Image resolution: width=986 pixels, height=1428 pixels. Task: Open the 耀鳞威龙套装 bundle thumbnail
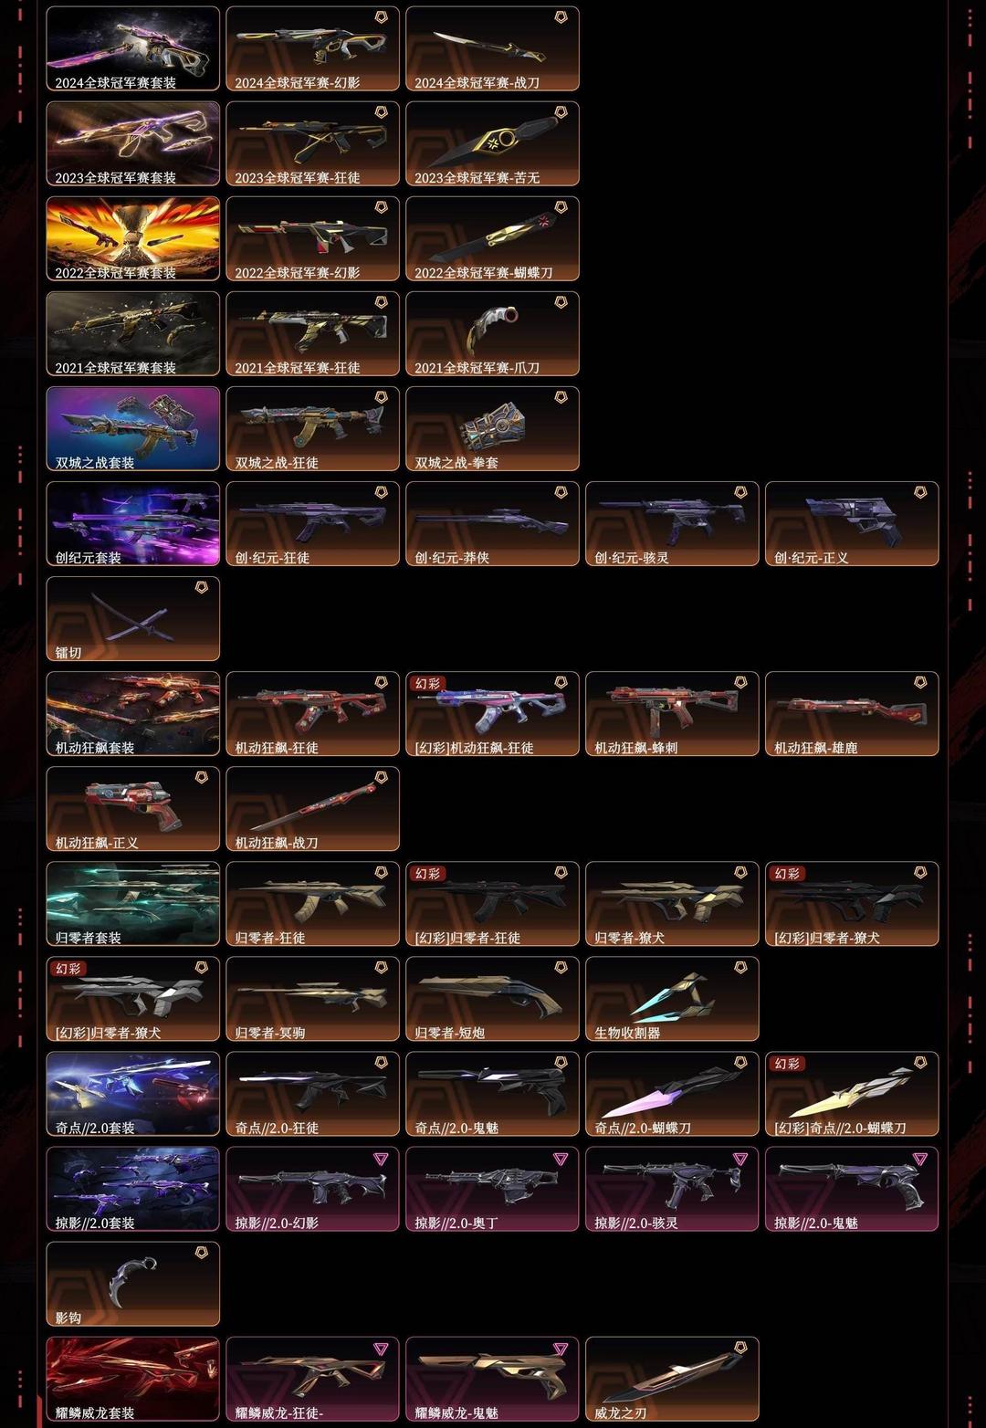point(133,1380)
